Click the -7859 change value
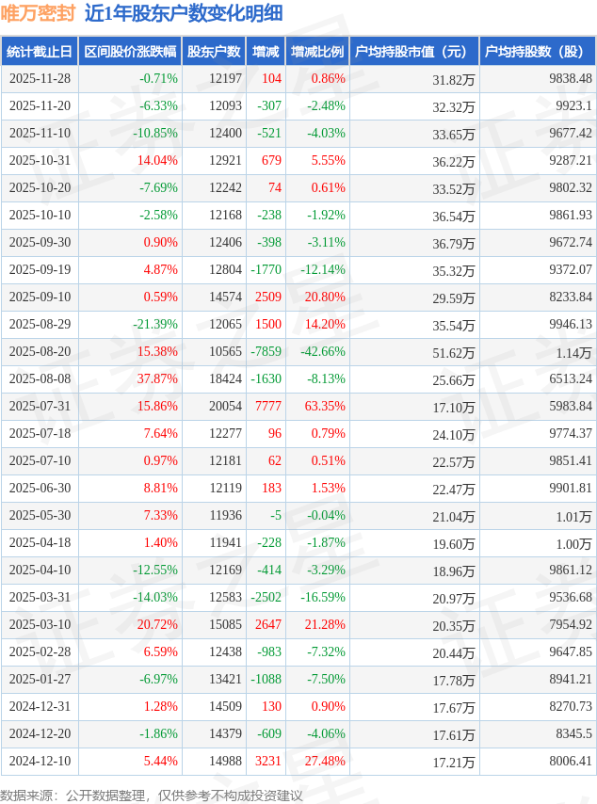 (x=266, y=352)
